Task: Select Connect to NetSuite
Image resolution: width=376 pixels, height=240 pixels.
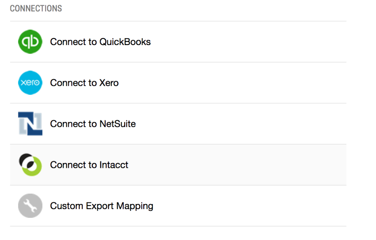Action: [x=92, y=124]
